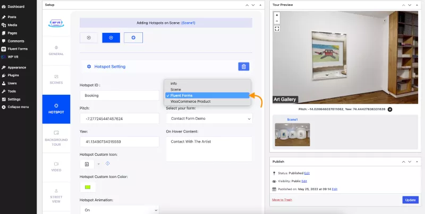Move Setup panel up
Image resolution: width=425 pixels, height=214 pixels.
point(247,5)
